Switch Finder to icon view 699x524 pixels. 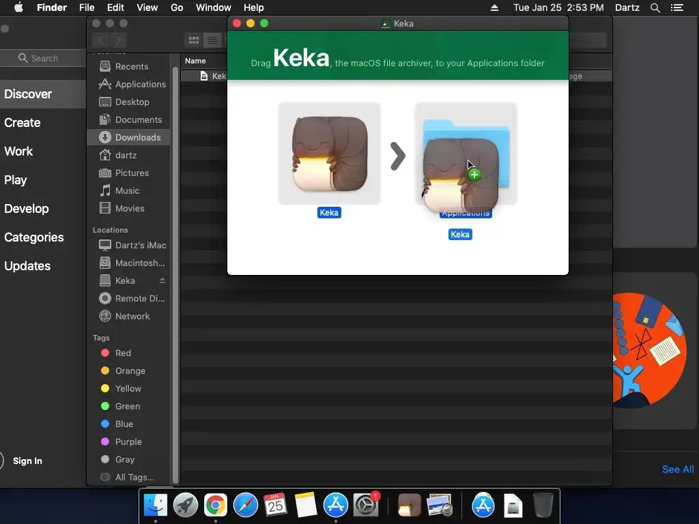click(x=194, y=40)
